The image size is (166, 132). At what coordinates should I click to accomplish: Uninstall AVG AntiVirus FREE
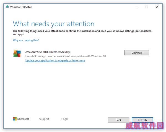pyautogui.click(x=137, y=53)
